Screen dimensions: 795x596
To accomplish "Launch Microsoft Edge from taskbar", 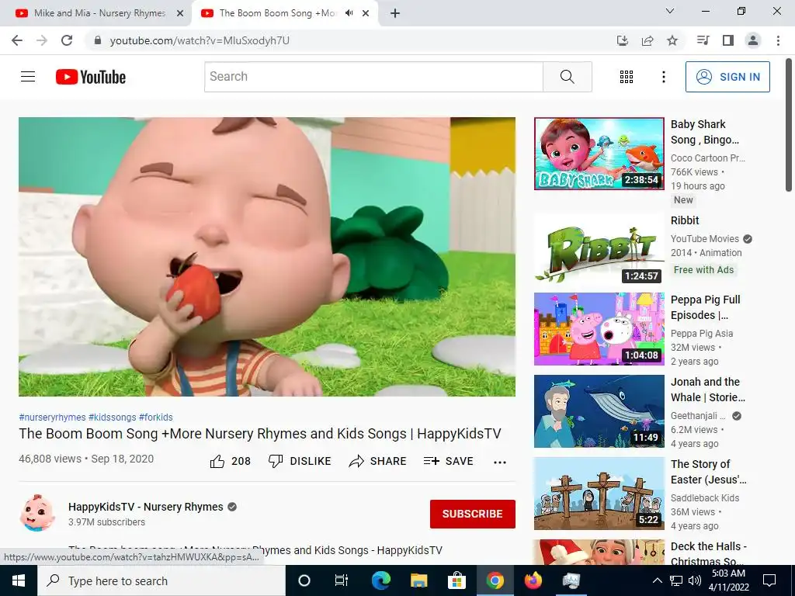I will pyautogui.click(x=380, y=580).
